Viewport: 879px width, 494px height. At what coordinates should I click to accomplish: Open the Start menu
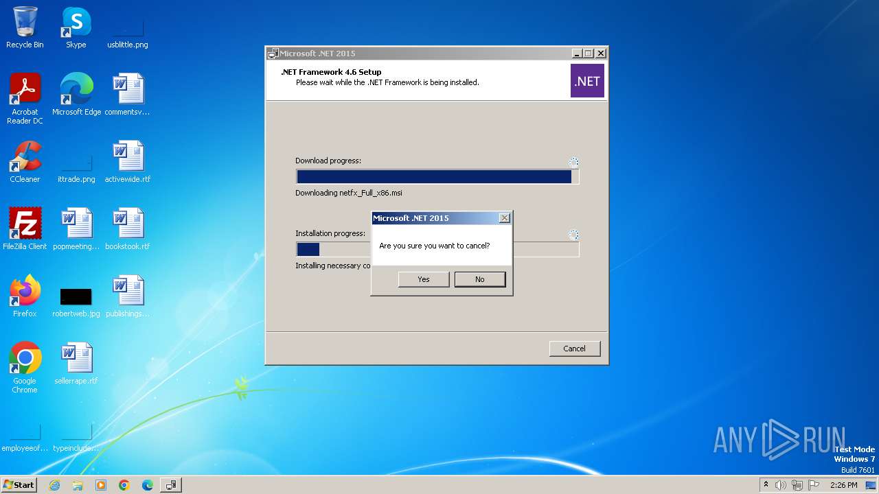tap(19, 485)
